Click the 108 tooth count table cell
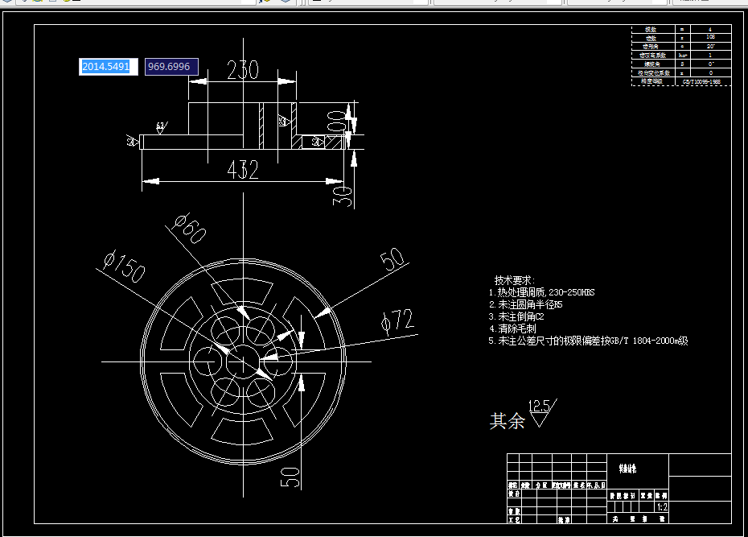The width and height of the screenshot is (748, 537). [710, 37]
